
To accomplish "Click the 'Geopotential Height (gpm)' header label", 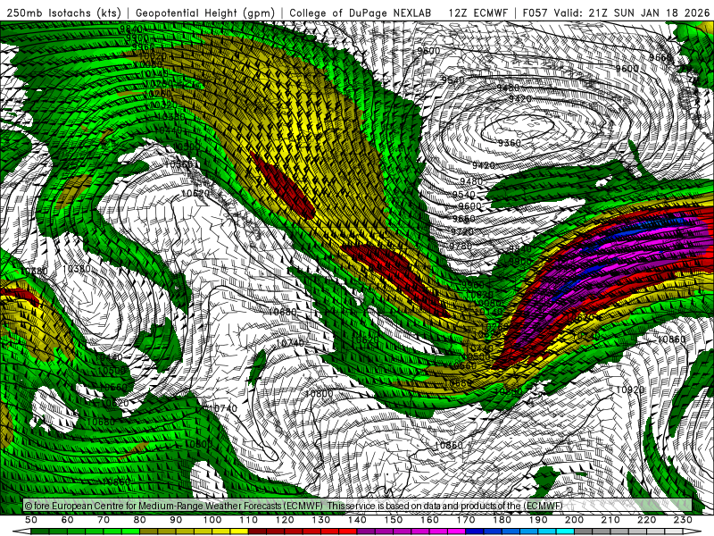I will coord(205,13).
